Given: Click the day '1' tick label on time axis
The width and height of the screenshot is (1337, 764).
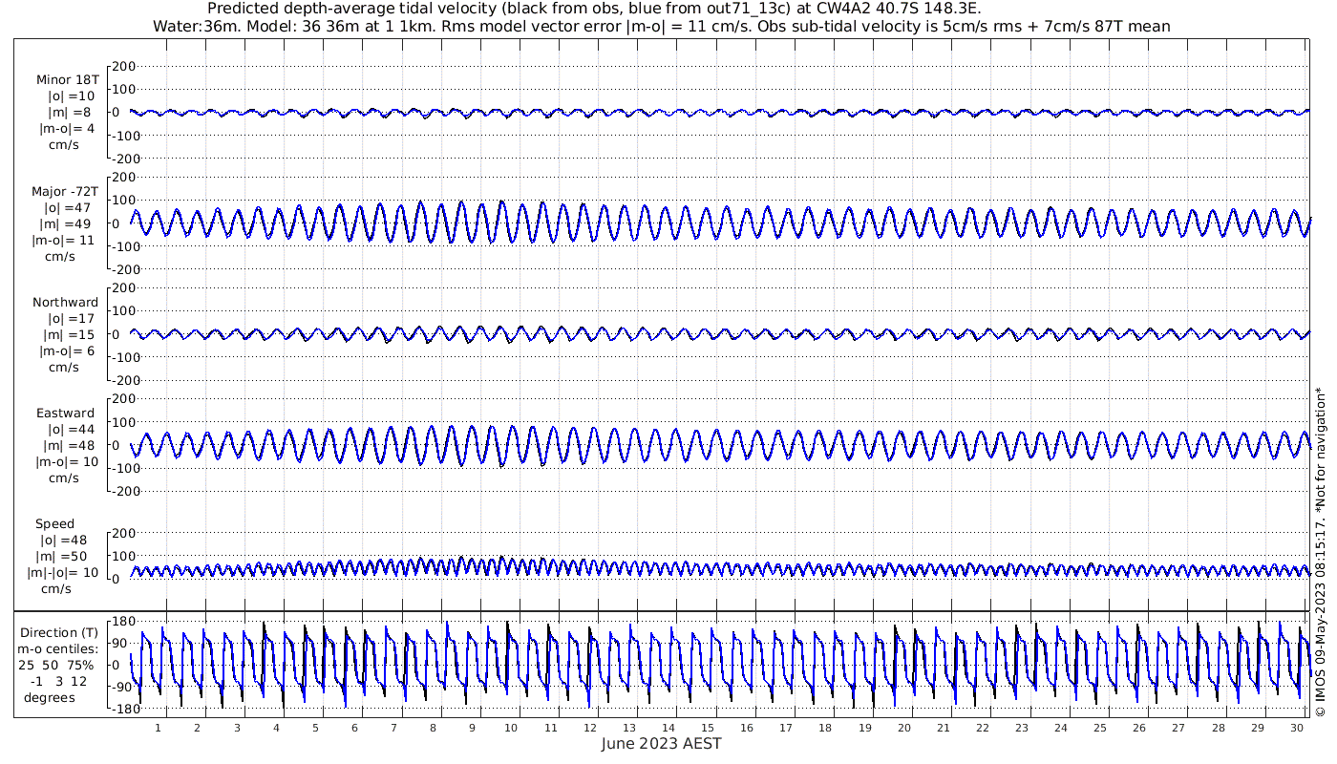Looking at the screenshot, I should click(x=159, y=727).
